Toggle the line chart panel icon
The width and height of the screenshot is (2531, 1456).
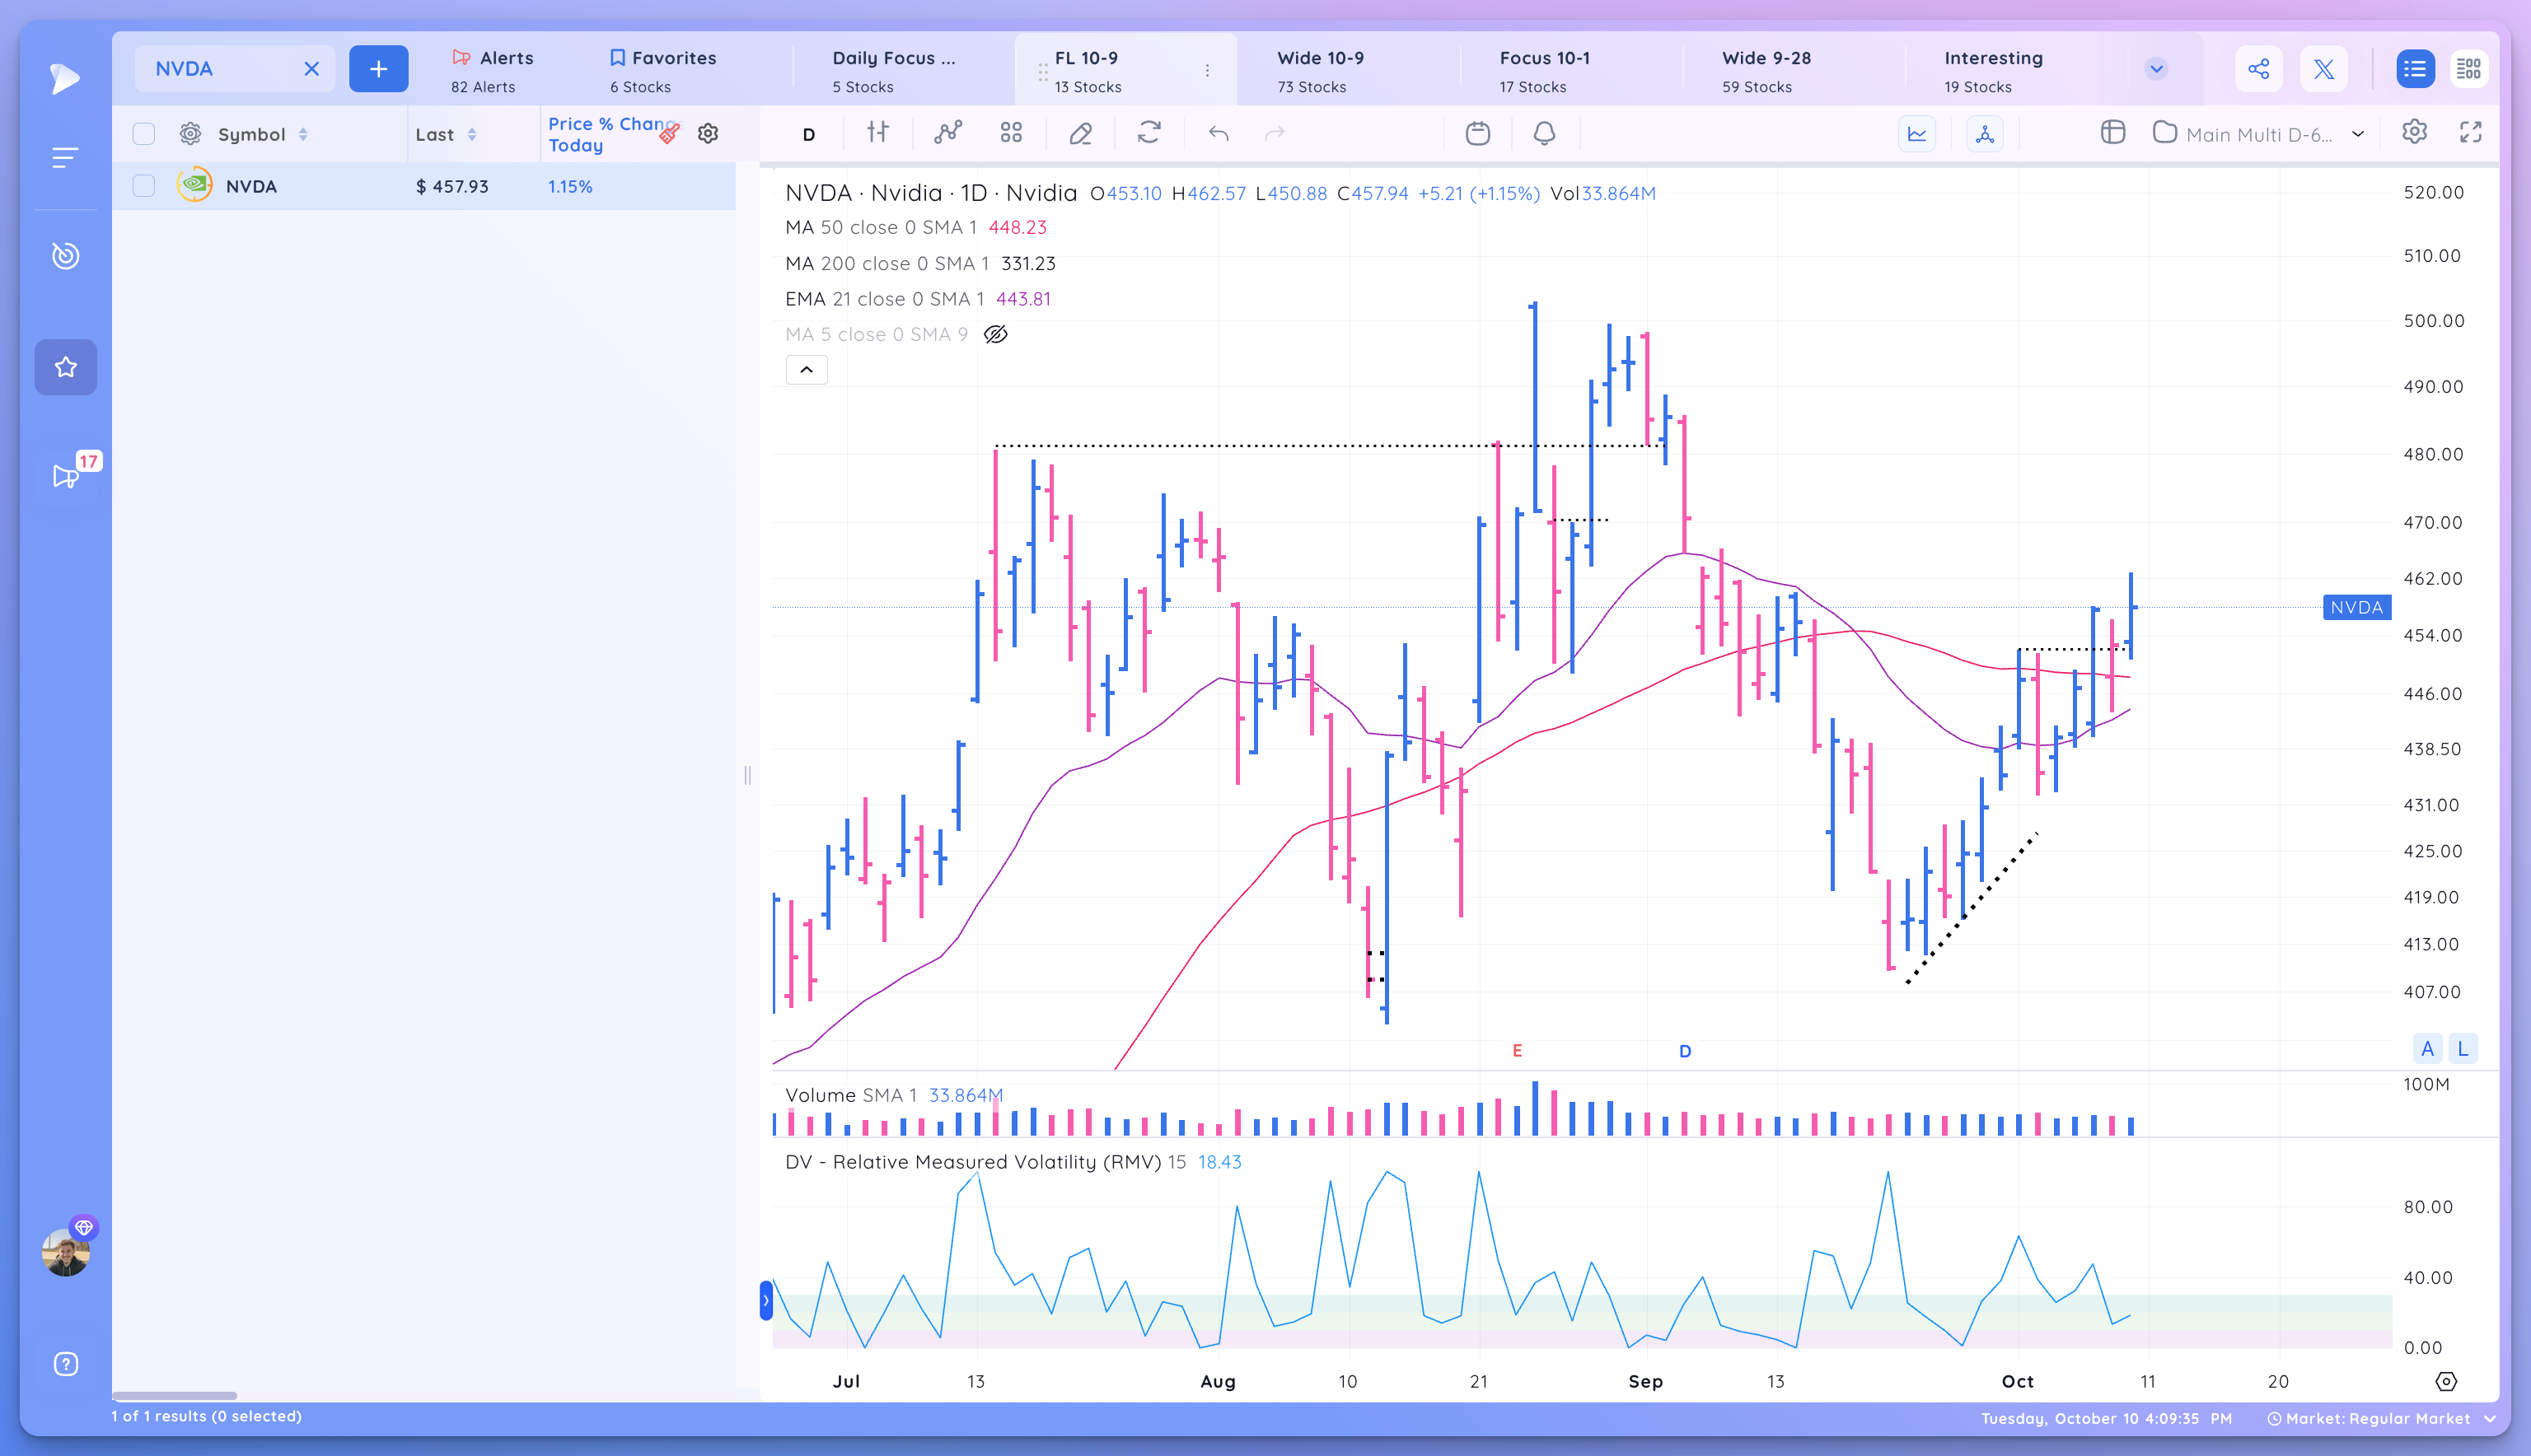(x=1916, y=134)
